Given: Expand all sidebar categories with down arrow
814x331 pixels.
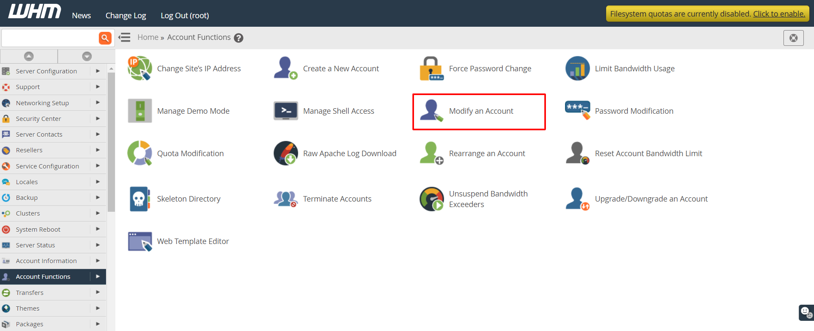Looking at the screenshot, I should [87, 56].
